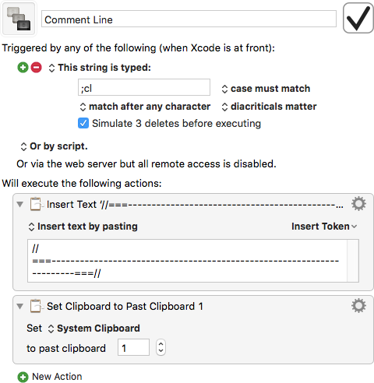Remove the trigger with the red minus icon

click(36, 68)
